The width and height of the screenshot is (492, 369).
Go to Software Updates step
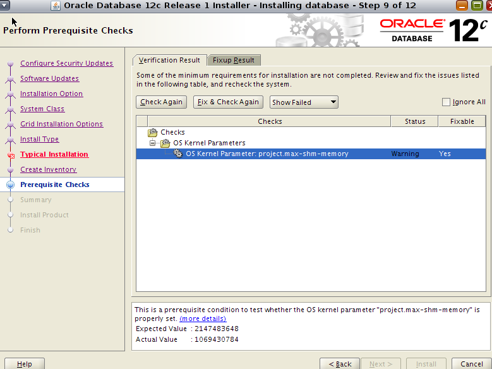pos(49,78)
